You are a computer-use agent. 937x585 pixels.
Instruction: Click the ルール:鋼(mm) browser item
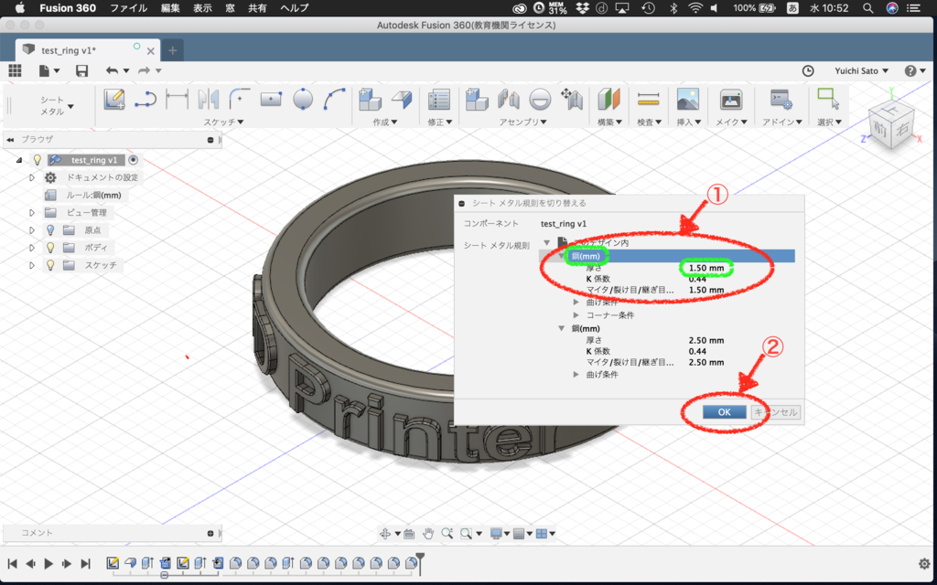[94, 196]
